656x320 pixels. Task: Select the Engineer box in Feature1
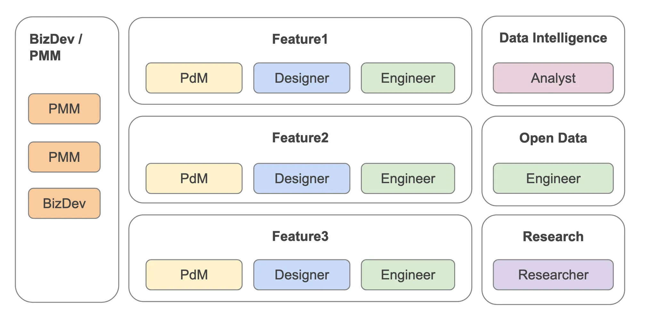point(408,78)
